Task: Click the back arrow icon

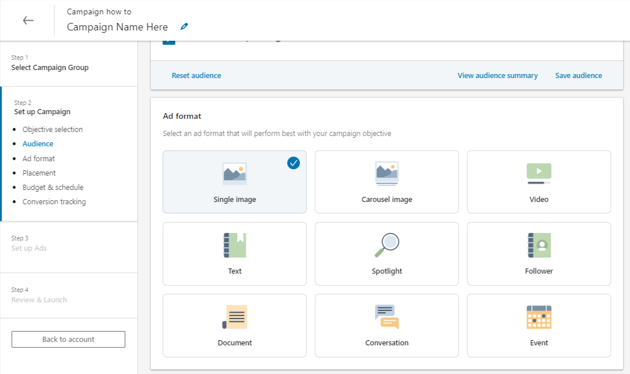Action: click(x=28, y=21)
